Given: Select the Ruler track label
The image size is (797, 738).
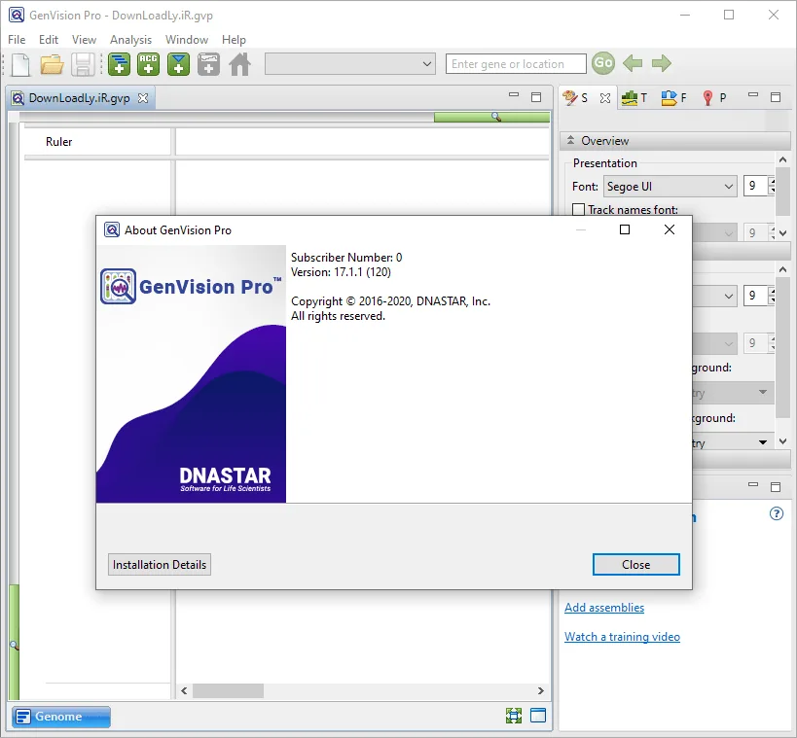Looking at the screenshot, I should pos(59,142).
